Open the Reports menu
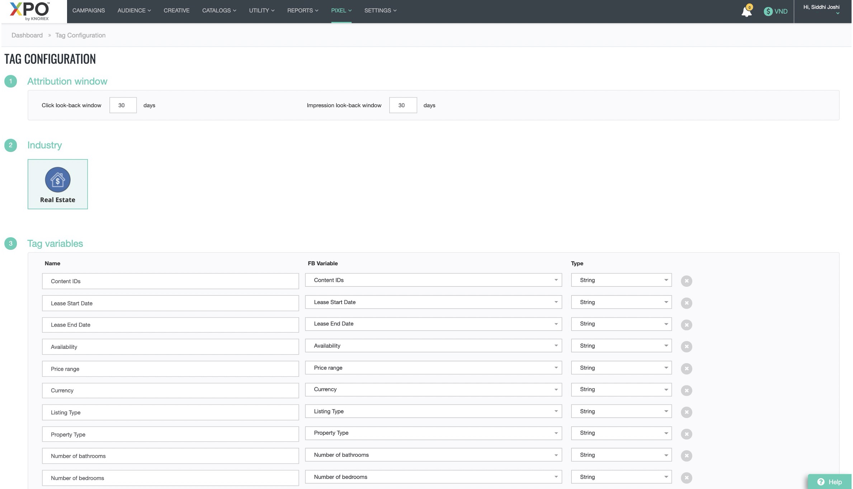853x489 pixels. click(302, 10)
